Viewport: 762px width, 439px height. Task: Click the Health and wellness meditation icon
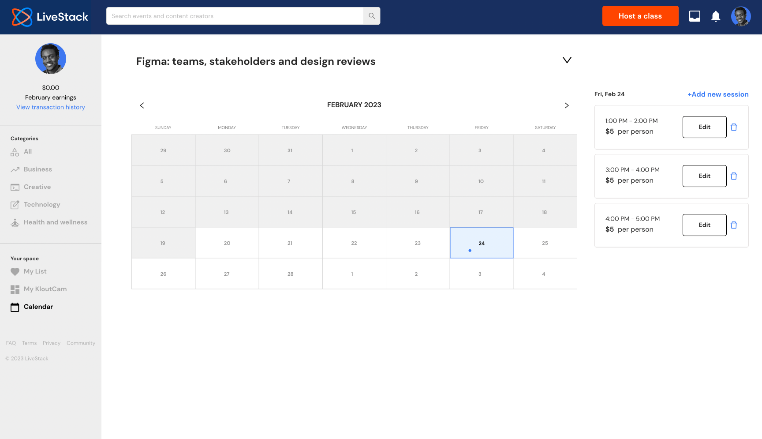coord(15,222)
